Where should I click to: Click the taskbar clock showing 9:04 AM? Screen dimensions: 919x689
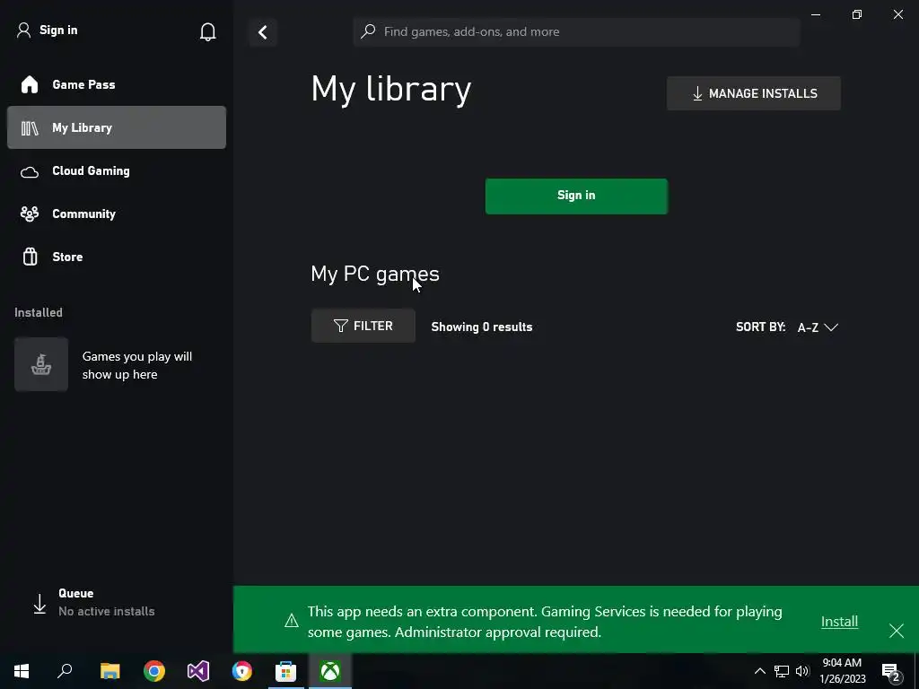842,671
